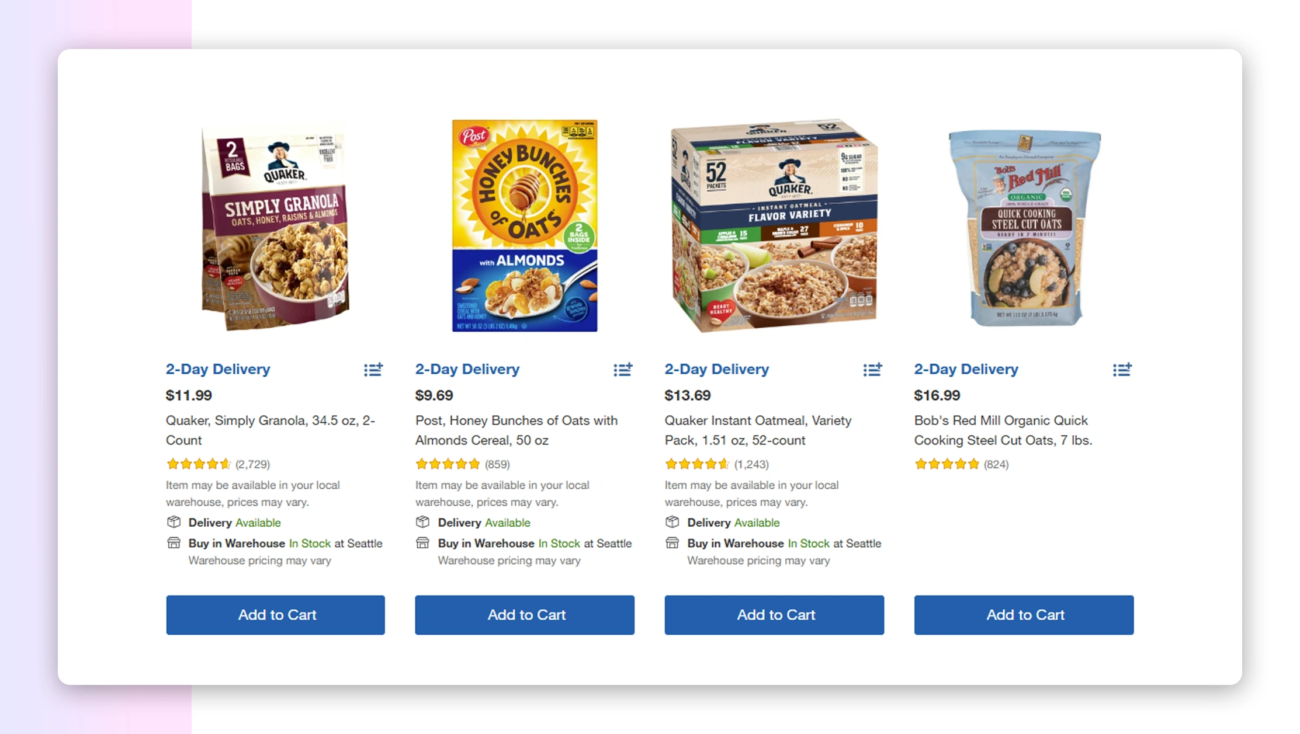
Task: Open Bob's Red Mill 824 reviews rating
Action: [x=947, y=464]
